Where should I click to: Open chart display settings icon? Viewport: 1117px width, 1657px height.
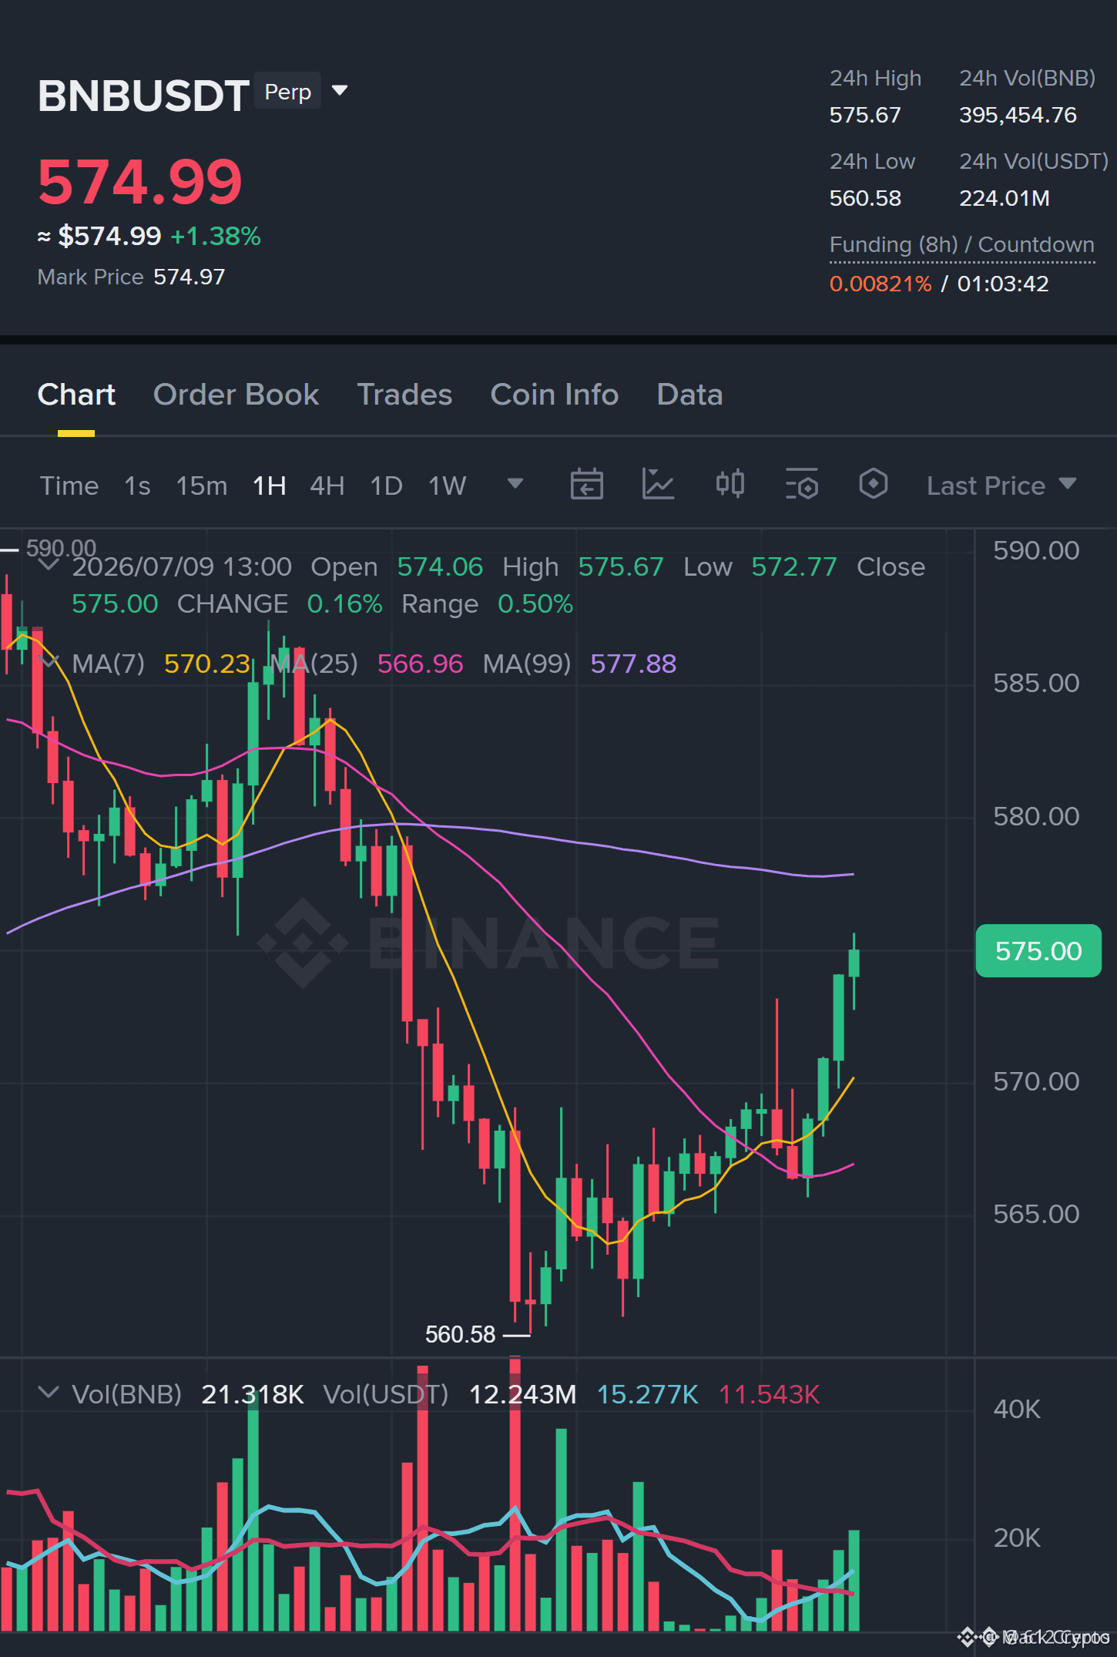pyautogui.click(x=801, y=485)
